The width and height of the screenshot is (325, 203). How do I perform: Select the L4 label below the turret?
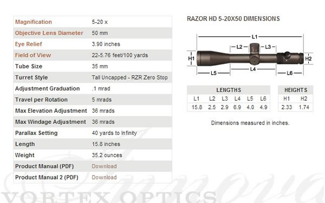(x=253, y=69)
